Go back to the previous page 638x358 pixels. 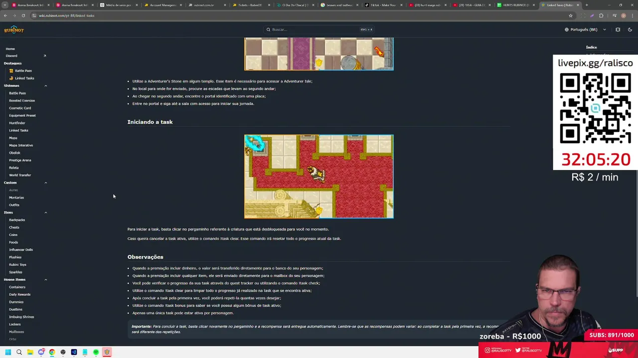(5, 15)
